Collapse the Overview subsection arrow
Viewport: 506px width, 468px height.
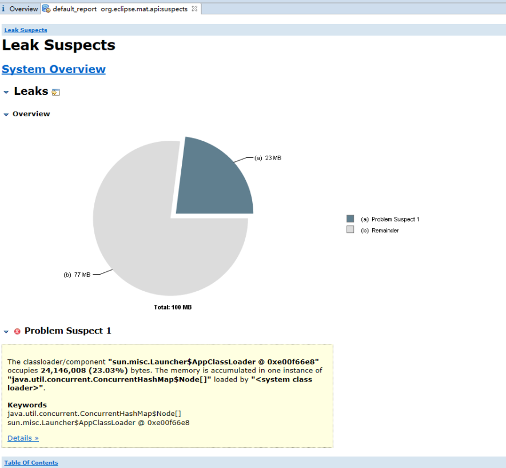[6, 114]
